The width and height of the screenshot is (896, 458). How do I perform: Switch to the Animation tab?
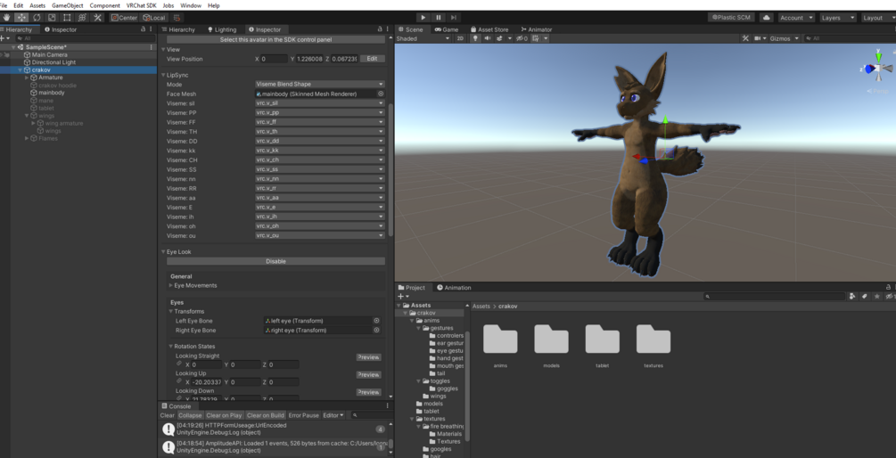click(x=454, y=288)
